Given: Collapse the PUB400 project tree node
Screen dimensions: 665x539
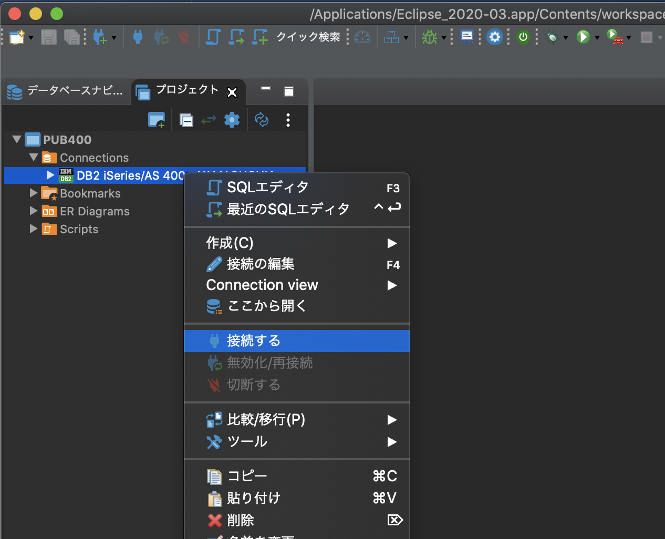Looking at the screenshot, I should (x=16, y=139).
